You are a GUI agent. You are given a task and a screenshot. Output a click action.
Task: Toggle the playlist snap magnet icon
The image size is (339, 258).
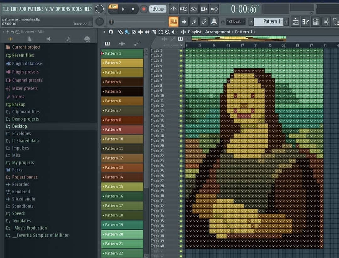pyautogui.click(x=111, y=32)
